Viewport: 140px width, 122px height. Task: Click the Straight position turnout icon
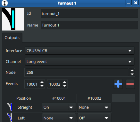[10, 107]
